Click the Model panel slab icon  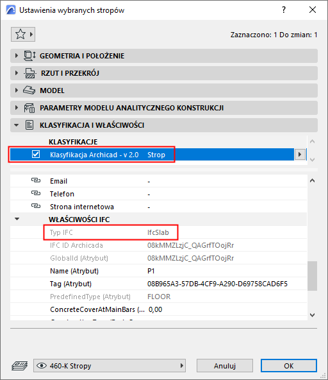29,91
